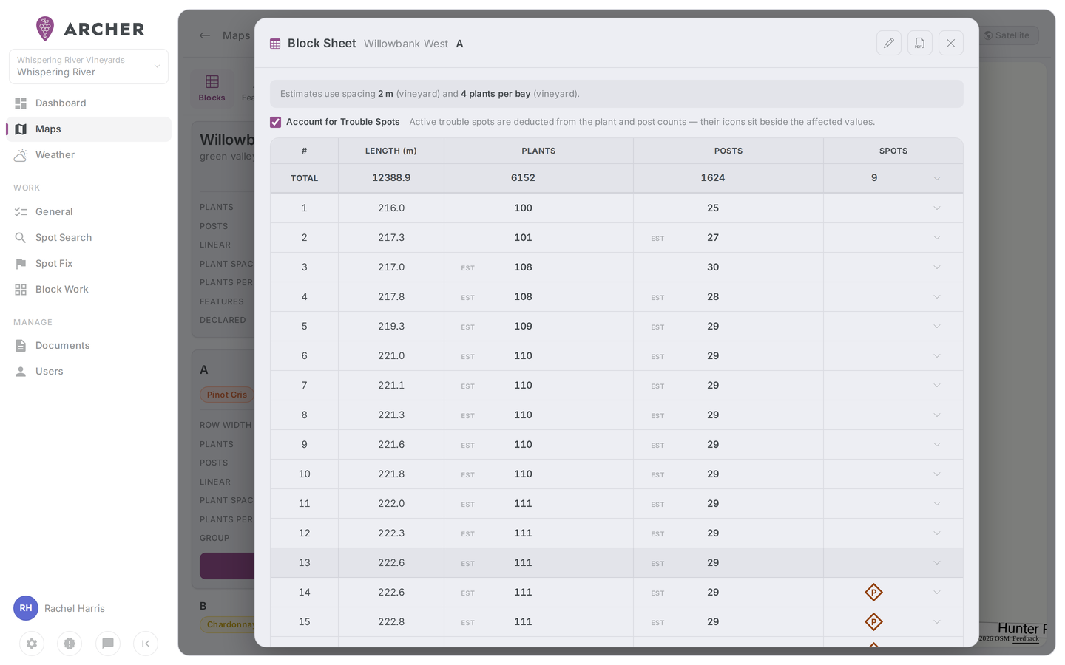Open the chat feedback icon
Viewport: 1065px width, 665px height.
click(108, 644)
